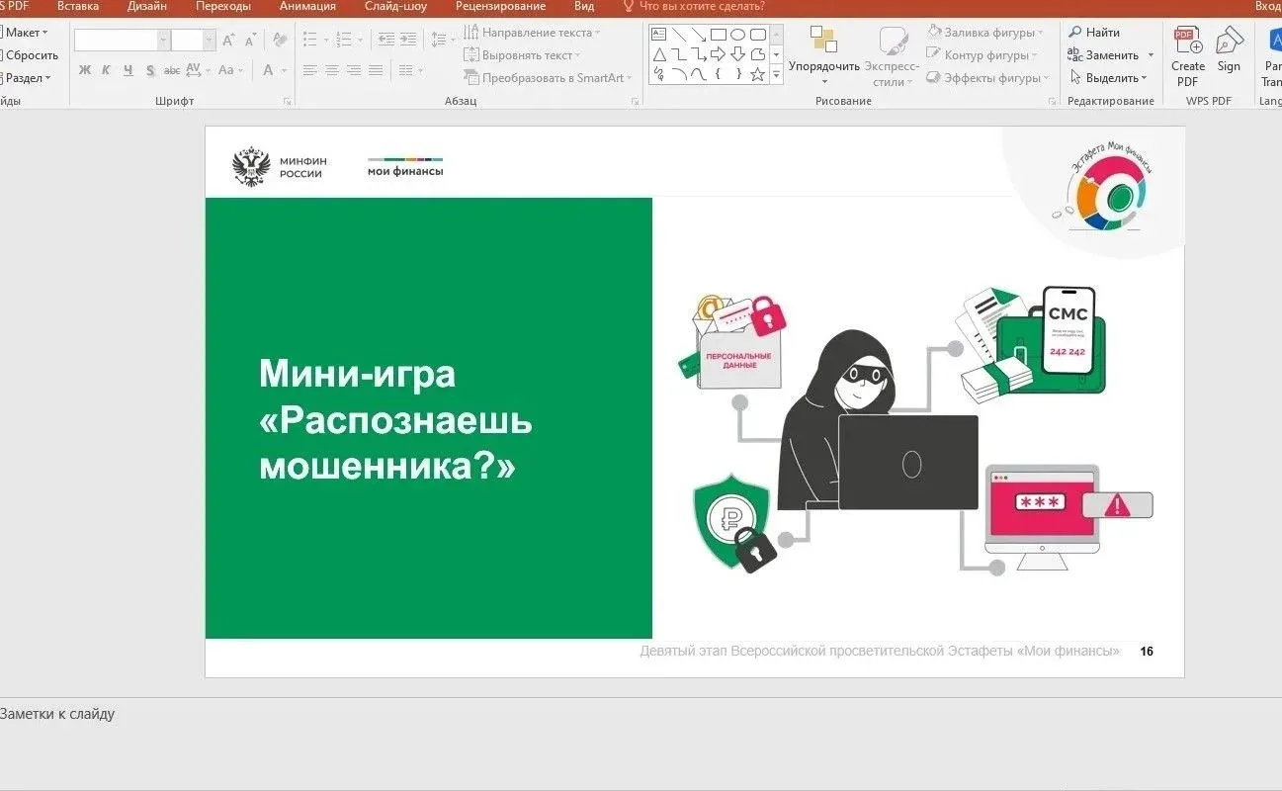Align text right
The width and height of the screenshot is (1282, 791).
(x=353, y=70)
